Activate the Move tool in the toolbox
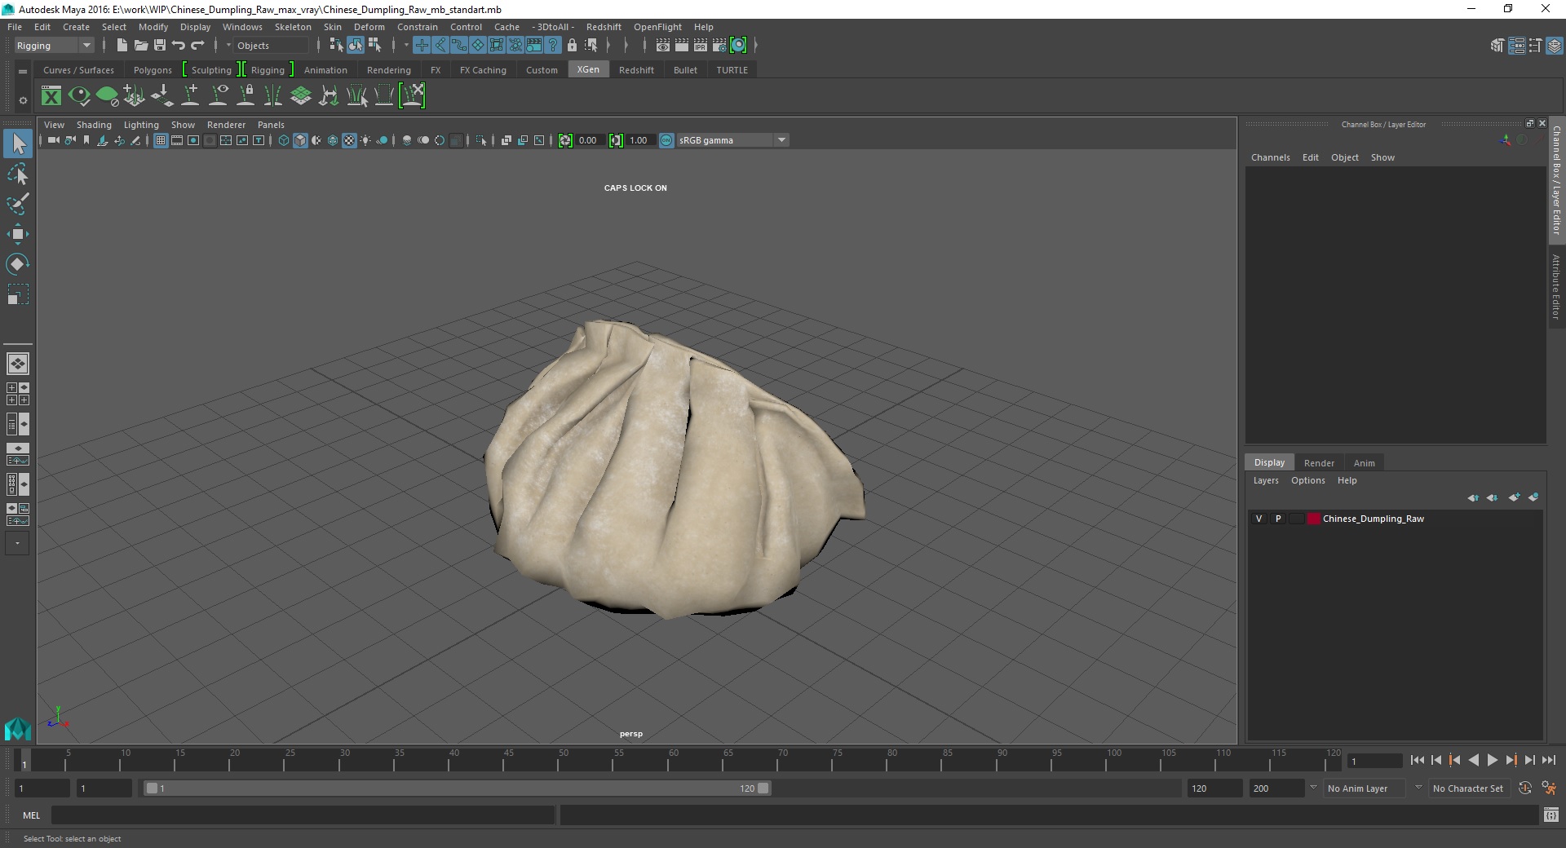The image size is (1566, 848). [18, 234]
